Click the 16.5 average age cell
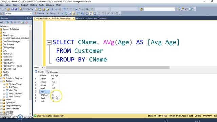Viewport: 217px width, 122px height. point(55,88)
